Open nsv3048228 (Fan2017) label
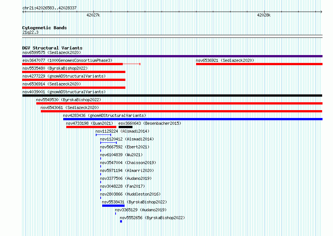The image size is (333, 236). [x=123, y=186]
